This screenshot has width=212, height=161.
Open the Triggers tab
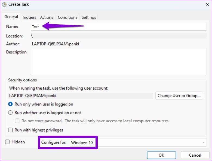coord(29,17)
